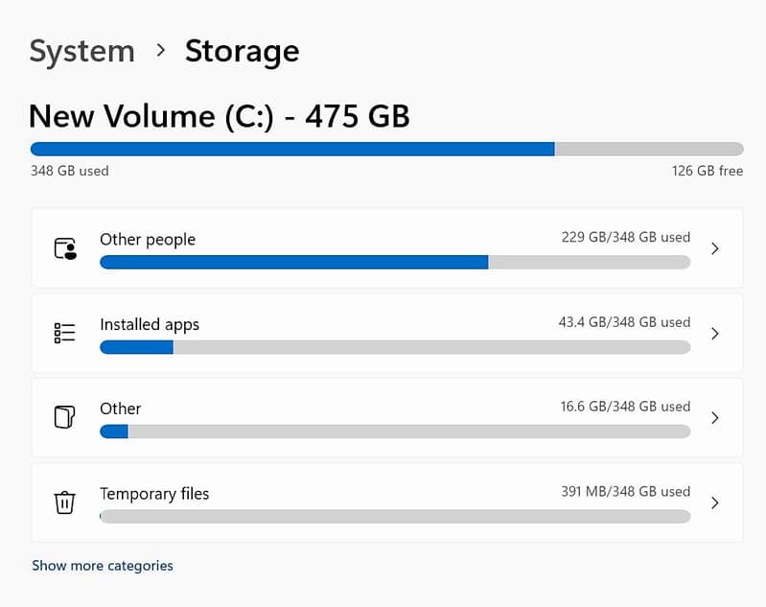
Task: Open the Installed apps label
Action: click(x=150, y=324)
